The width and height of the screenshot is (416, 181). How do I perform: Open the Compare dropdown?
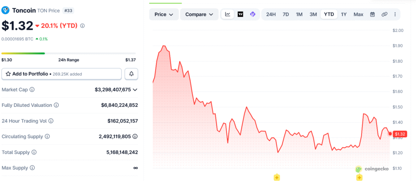[199, 14]
